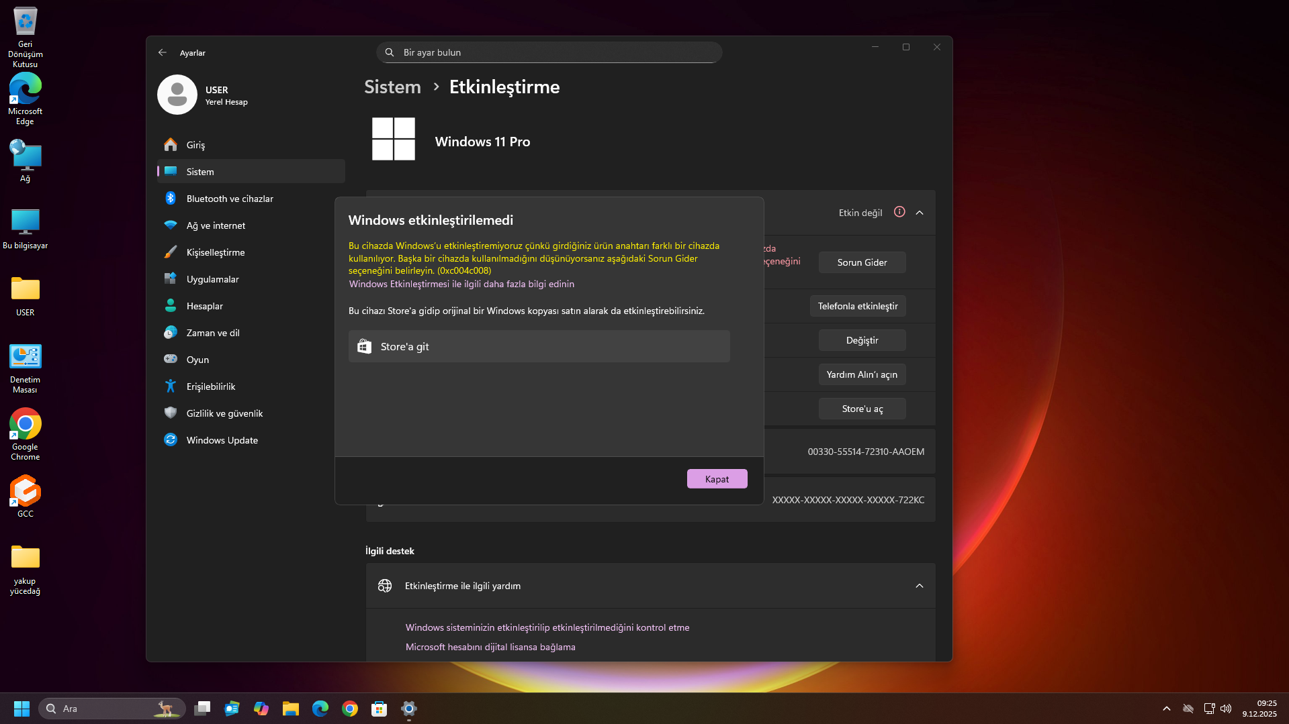The image size is (1289, 724).
Task: Click the Bir ayar bulun search field
Action: coord(549,52)
